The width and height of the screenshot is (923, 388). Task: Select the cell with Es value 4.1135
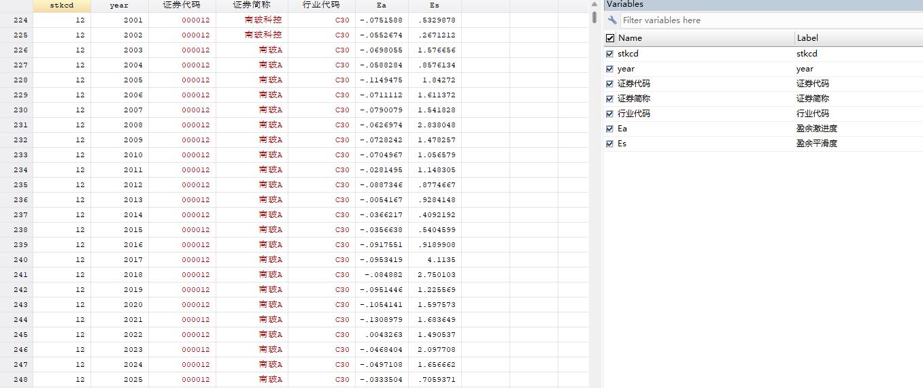coord(435,260)
